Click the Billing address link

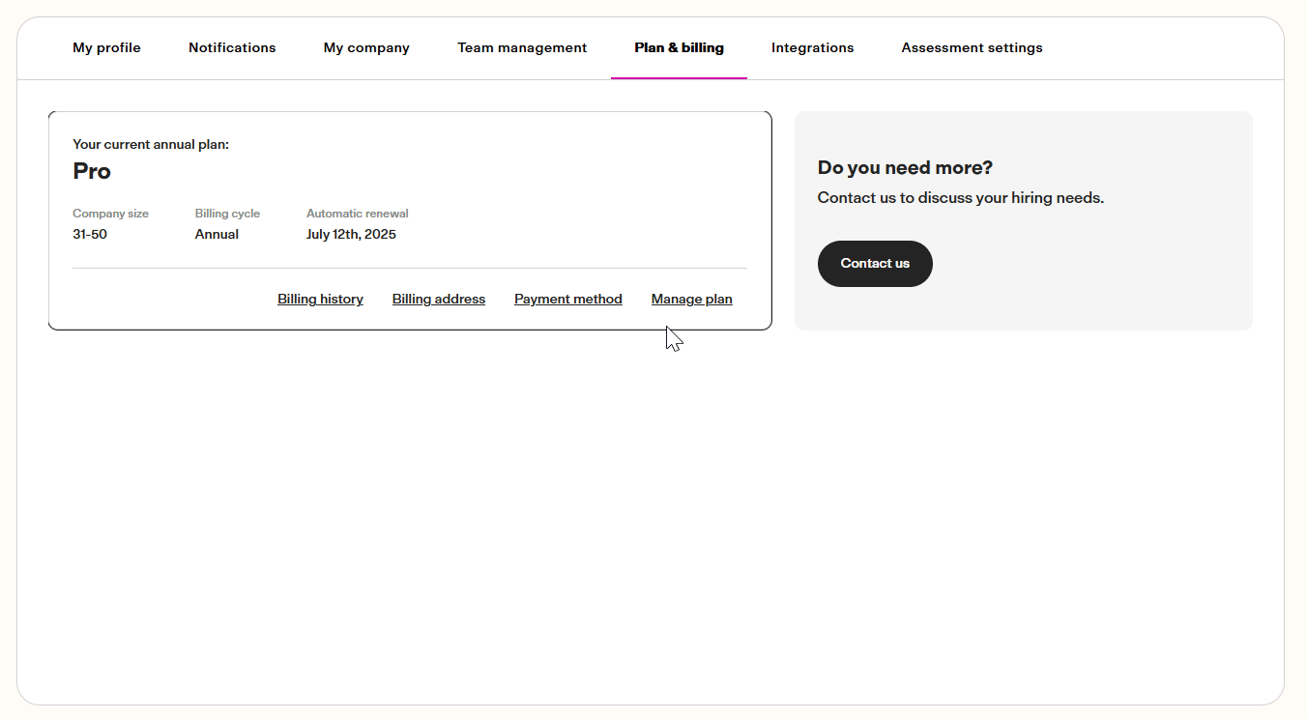[x=439, y=300]
